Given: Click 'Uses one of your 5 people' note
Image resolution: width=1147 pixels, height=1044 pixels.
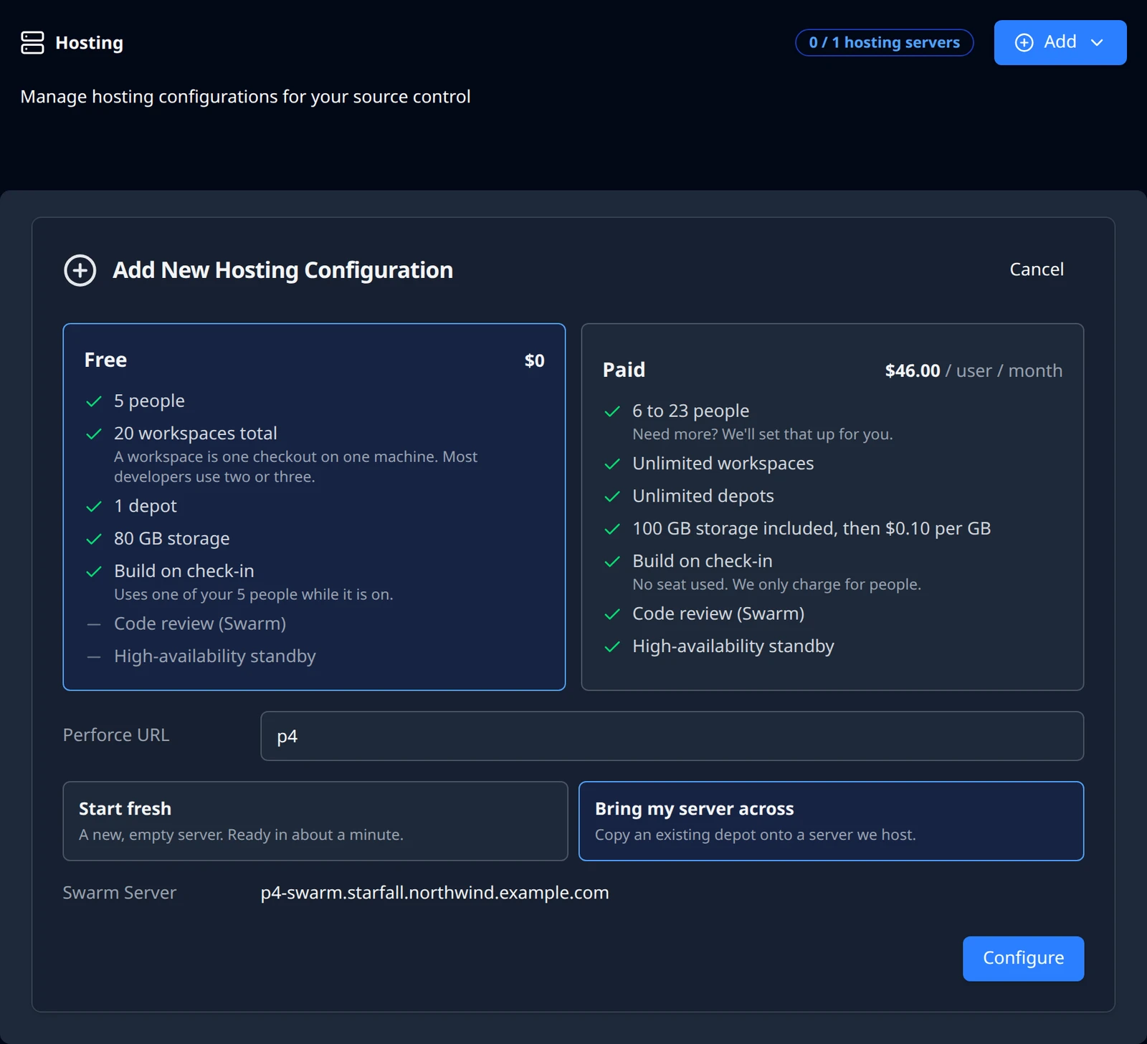Looking at the screenshot, I should (x=253, y=595).
